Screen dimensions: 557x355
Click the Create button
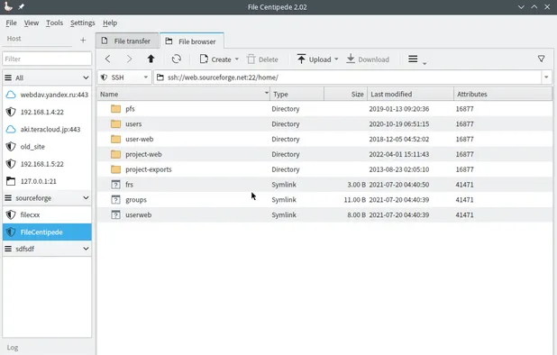point(215,59)
